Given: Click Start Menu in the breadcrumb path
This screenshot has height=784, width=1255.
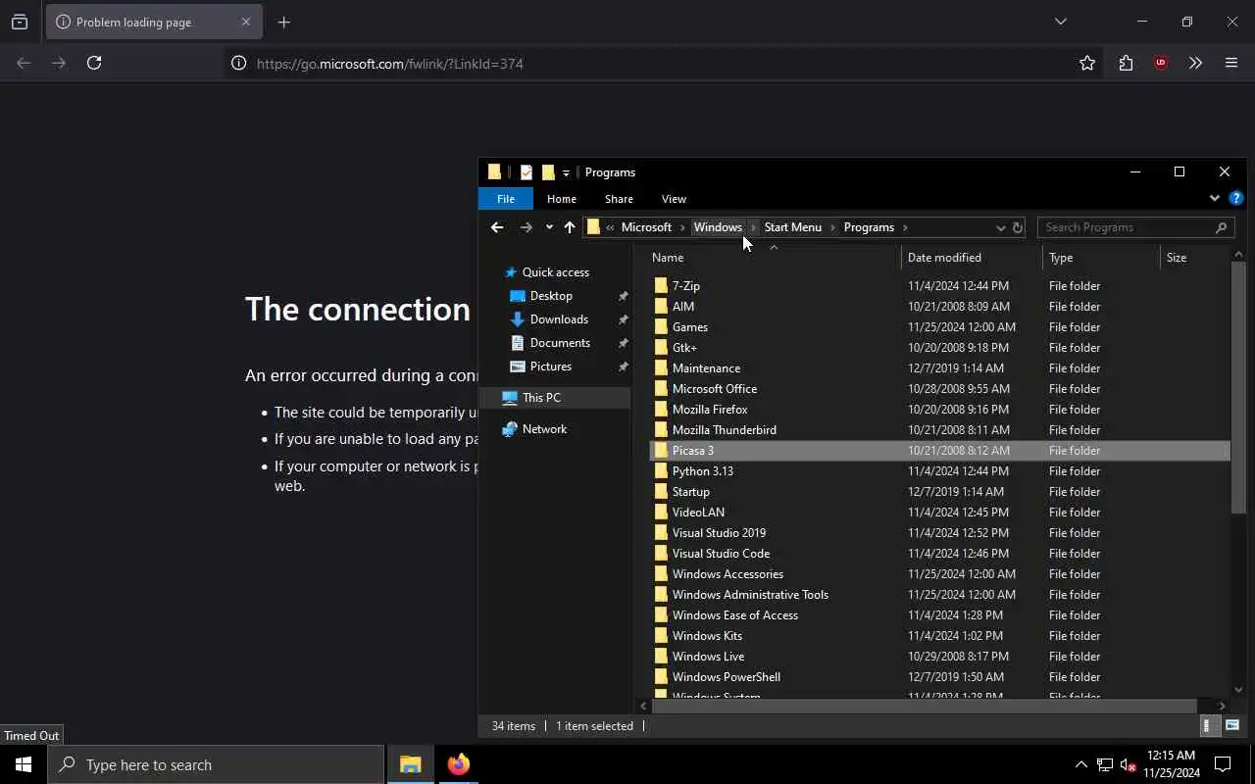Looking at the screenshot, I should (x=793, y=227).
